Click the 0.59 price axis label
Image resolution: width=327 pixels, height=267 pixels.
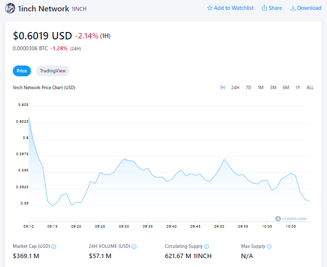click(25, 203)
